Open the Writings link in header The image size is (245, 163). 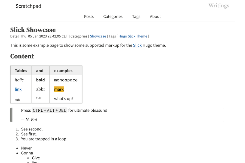coord(219,6)
